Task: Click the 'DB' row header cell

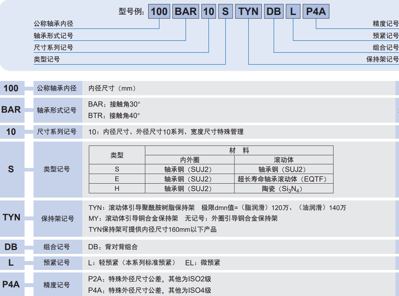Action: point(12,246)
